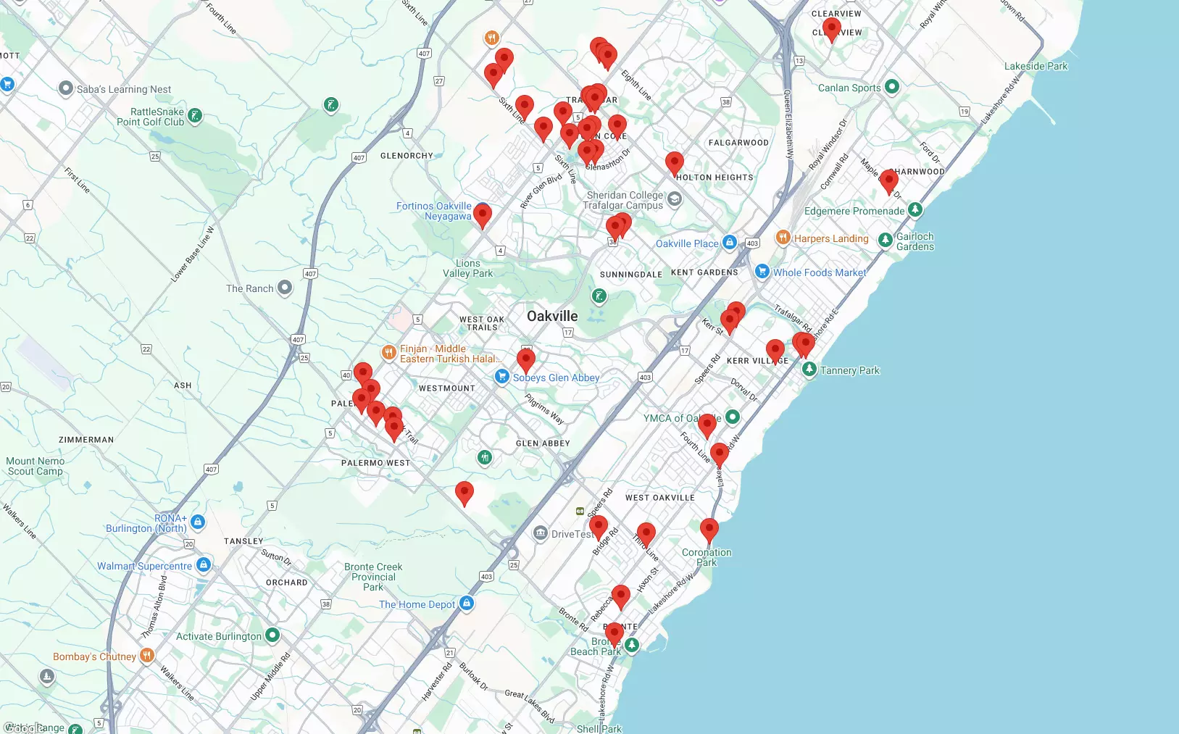Select the Finjan restaurant fork icon
The height and width of the screenshot is (734, 1179).
(x=388, y=353)
